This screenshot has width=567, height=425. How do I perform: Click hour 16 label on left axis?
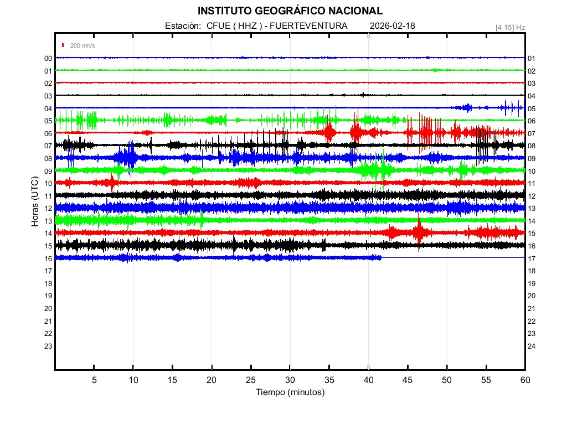(48, 258)
